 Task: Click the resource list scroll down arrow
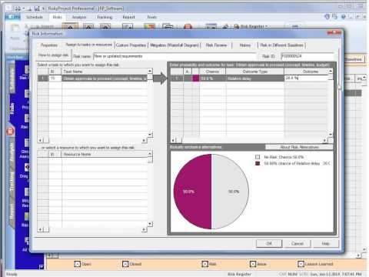tap(150, 224)
